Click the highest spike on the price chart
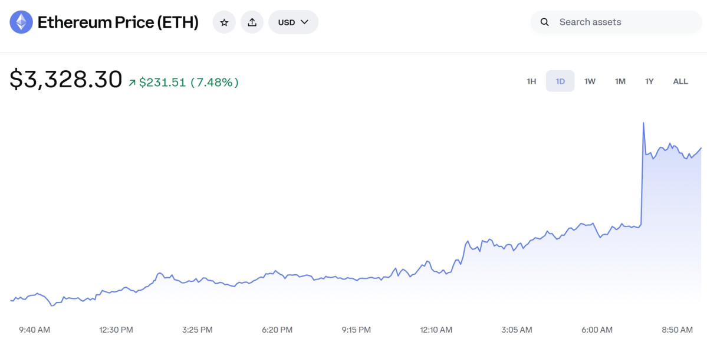This screenshot has width=707, height=345. pyautogui.click(x=643, y=123)
